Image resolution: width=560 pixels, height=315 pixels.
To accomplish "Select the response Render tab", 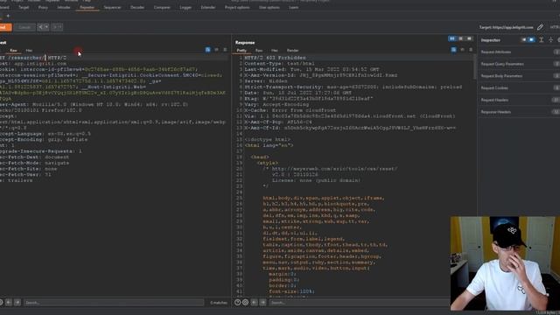I will coord(292,51).
